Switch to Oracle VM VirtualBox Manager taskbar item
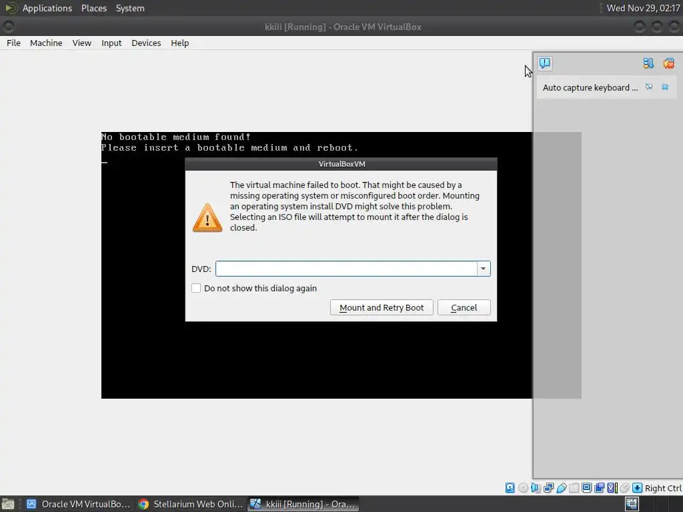Viewport: 683px width, 512px height. coord(79,504)
